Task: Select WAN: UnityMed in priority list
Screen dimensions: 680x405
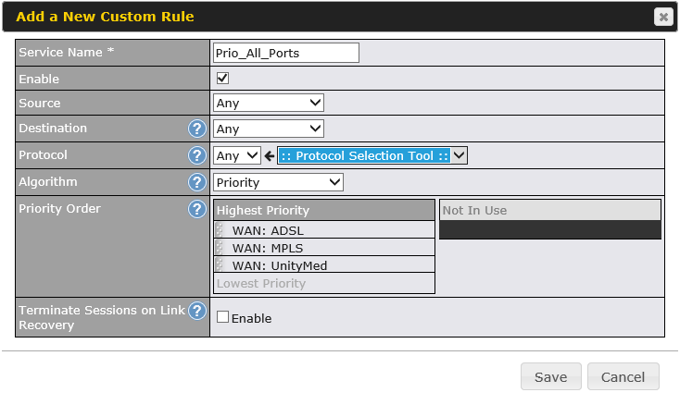Action: (x=324, y=264)
